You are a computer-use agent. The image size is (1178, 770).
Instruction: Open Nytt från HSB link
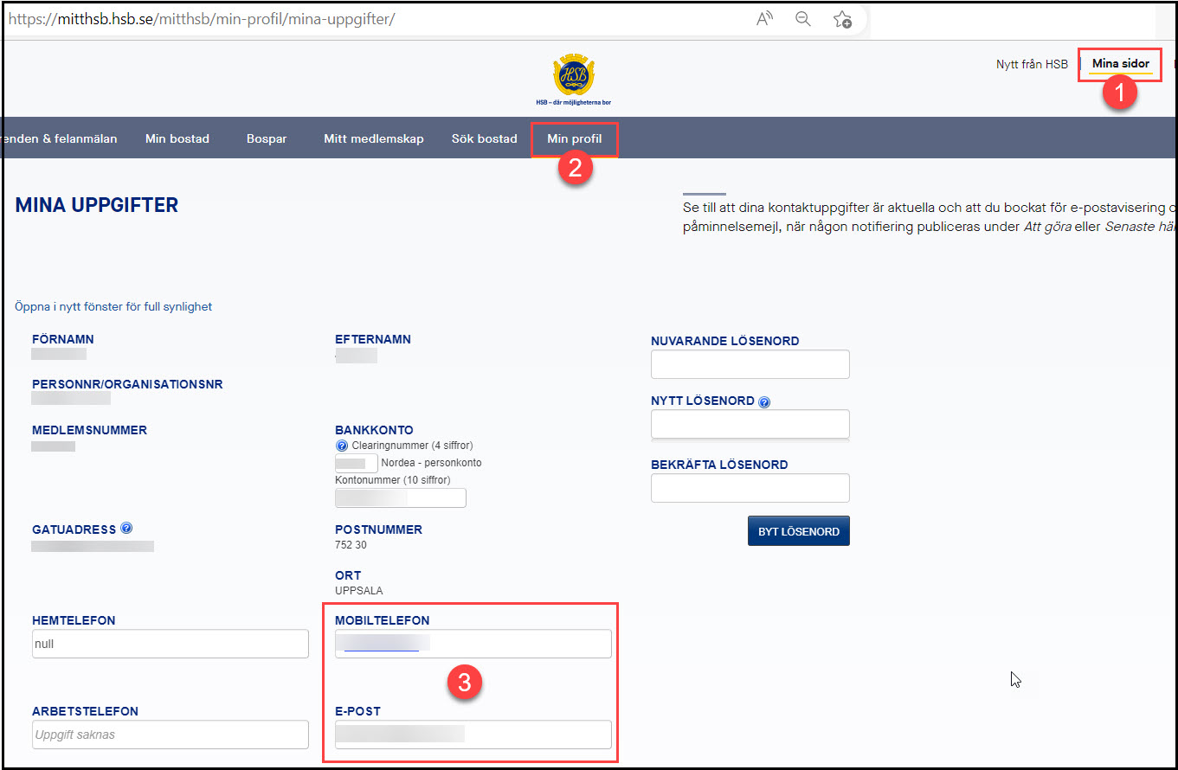[1032, 64]
